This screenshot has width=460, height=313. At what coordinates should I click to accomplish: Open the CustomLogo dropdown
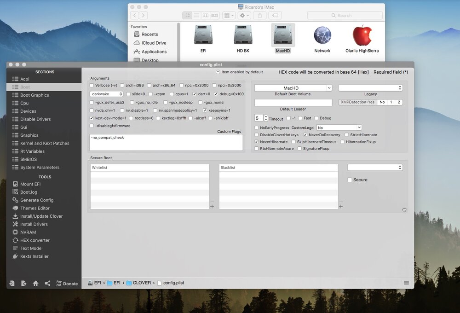pos(339,128)
